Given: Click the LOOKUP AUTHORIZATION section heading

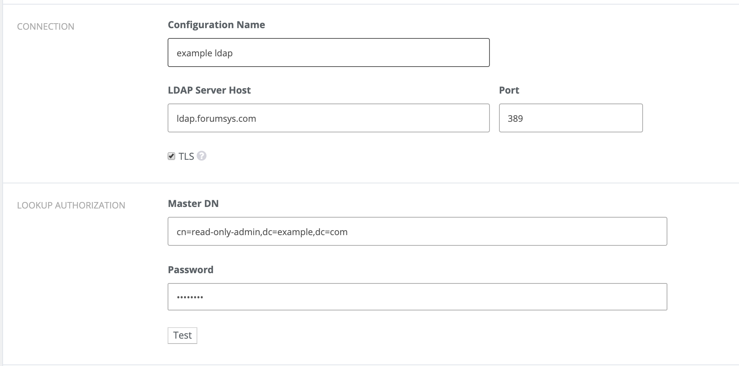Looking at the screenshot, I should pos(71,205).
